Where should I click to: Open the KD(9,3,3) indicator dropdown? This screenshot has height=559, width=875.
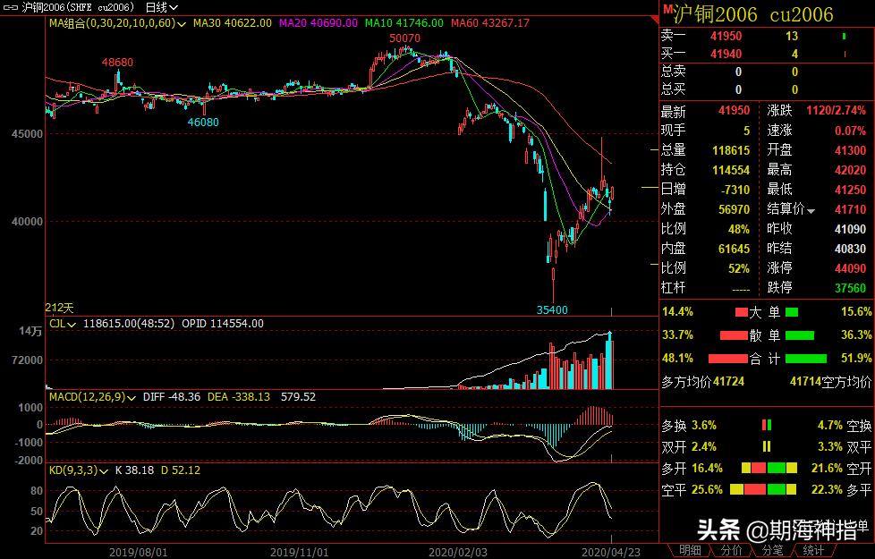[x=104, y=471]
